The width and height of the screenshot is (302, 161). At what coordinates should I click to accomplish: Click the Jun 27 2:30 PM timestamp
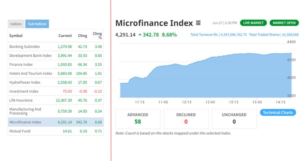[225, 23]
